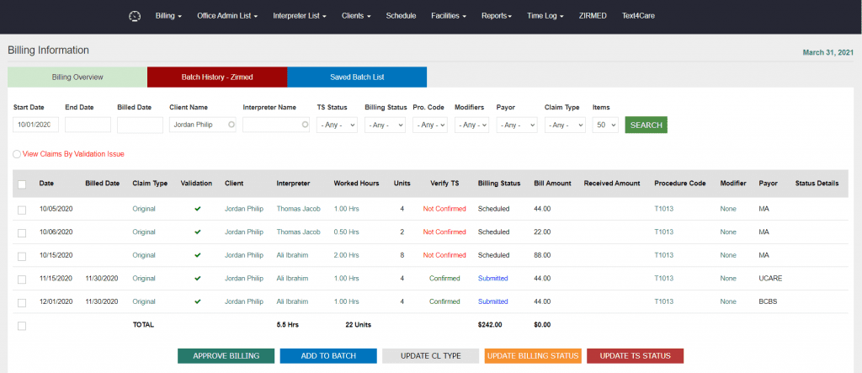Image resolution: width=862 pixels, height=373 pixels.
Task: Click the ADD TO BATCH button
Action: (x=328, y=355)
